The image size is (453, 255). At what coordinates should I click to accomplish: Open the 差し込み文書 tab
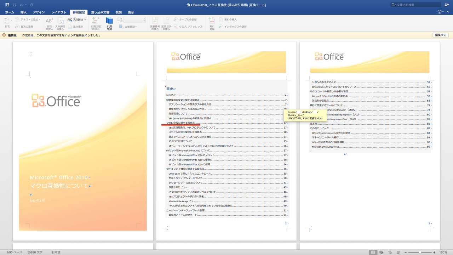(x=100, y=12)
